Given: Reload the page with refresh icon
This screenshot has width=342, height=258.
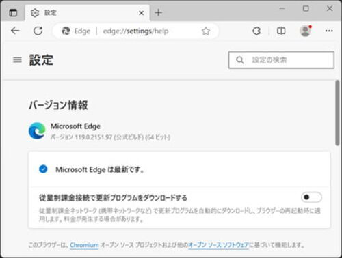Looking at the screenshot, I should pos(38,31).
